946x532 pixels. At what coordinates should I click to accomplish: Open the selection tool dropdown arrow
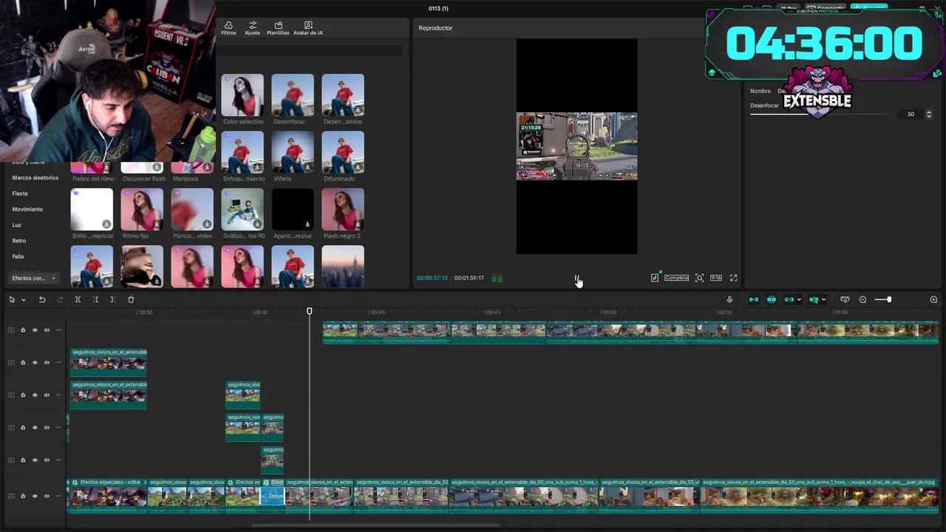[x=23, y=300]
